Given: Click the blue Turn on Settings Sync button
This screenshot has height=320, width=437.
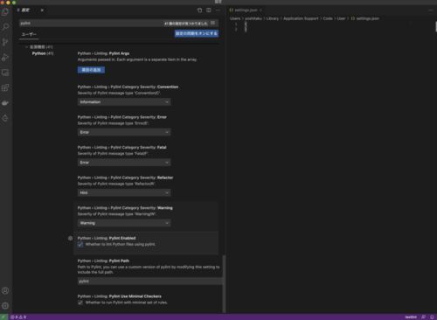Looking at the screenshot, I should pos(197,33).
